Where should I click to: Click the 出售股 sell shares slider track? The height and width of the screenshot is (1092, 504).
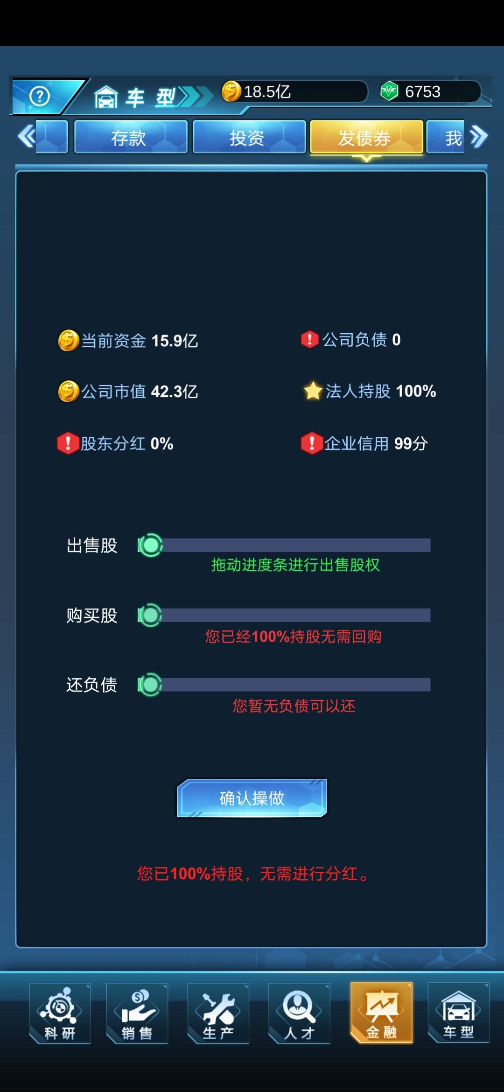[x=284, y=545]
